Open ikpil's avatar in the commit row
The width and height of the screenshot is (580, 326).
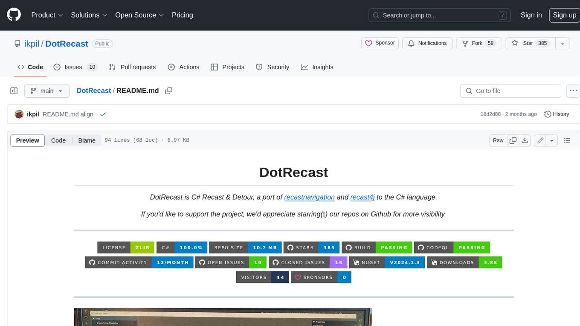(19, 114)
